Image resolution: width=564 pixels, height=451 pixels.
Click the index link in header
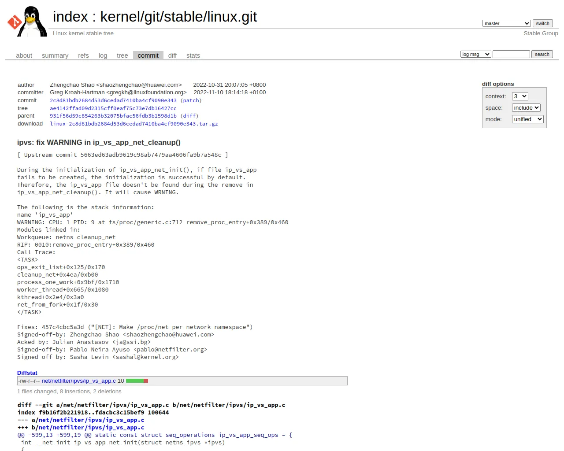(x=70, y=17)
